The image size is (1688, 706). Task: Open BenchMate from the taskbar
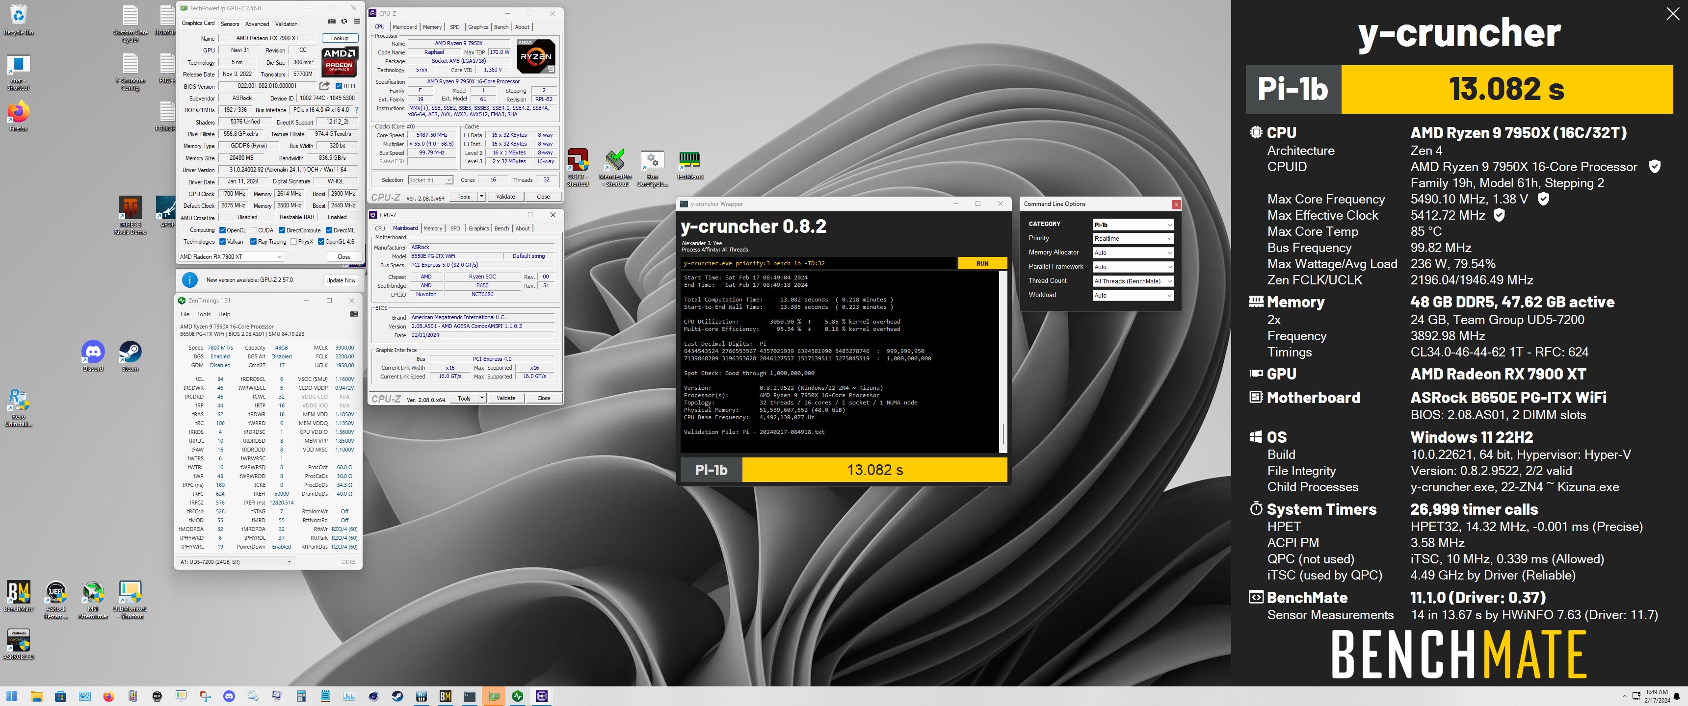tap(446, 696)
